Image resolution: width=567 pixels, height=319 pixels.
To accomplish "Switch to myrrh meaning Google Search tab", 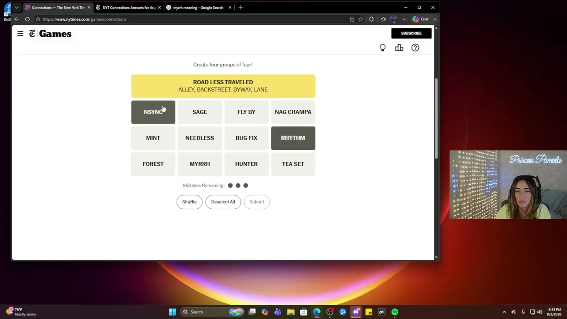I will [198, 8].
